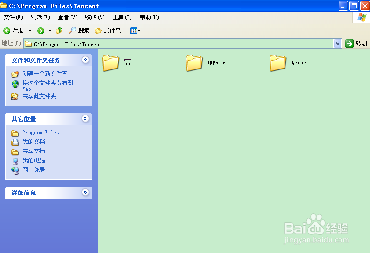Expand the 详细信息 panel
The height and width of the screenshot is (253, 370).
85,192
